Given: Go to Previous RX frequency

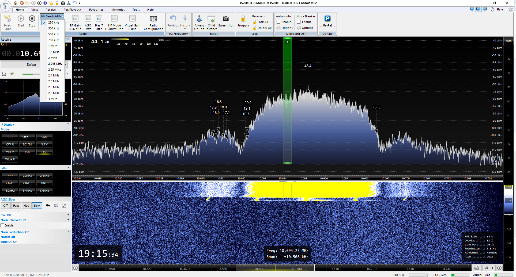Looking at the screenshot, I should (x=173, y=19).
